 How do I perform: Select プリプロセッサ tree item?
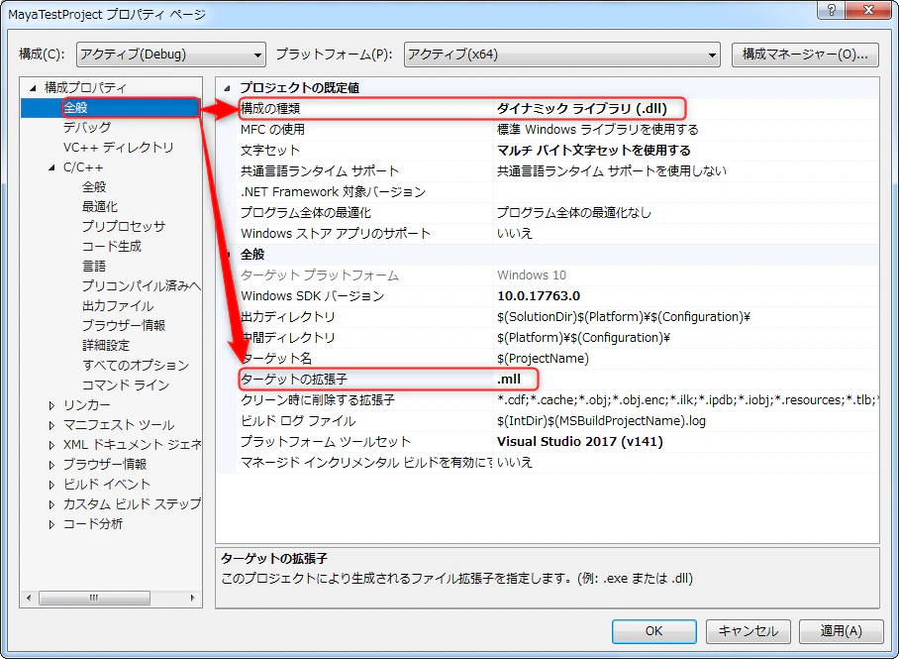click(x=124, y=227)
